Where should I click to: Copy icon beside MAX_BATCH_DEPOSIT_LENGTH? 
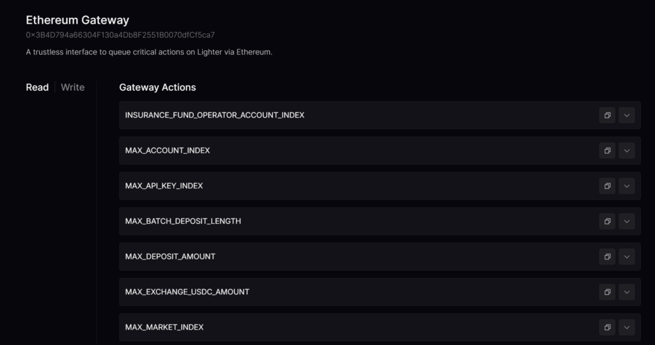[607, 221]
